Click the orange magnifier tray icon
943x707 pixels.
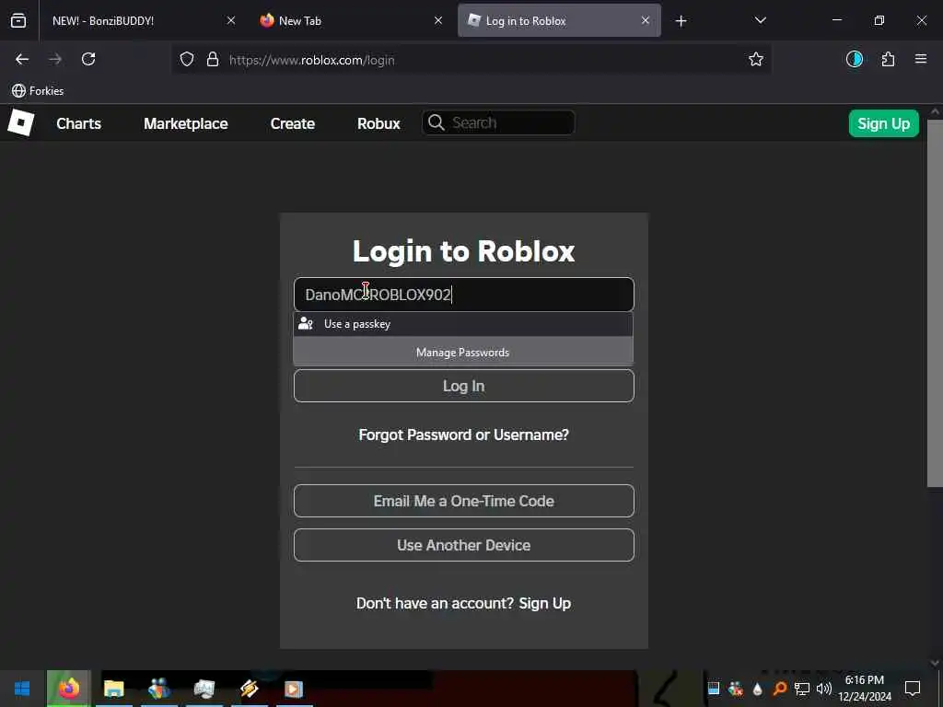(779, 689)
